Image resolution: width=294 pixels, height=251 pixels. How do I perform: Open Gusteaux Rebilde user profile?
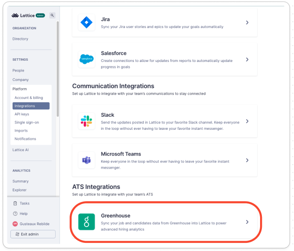(x=31, y=224)
